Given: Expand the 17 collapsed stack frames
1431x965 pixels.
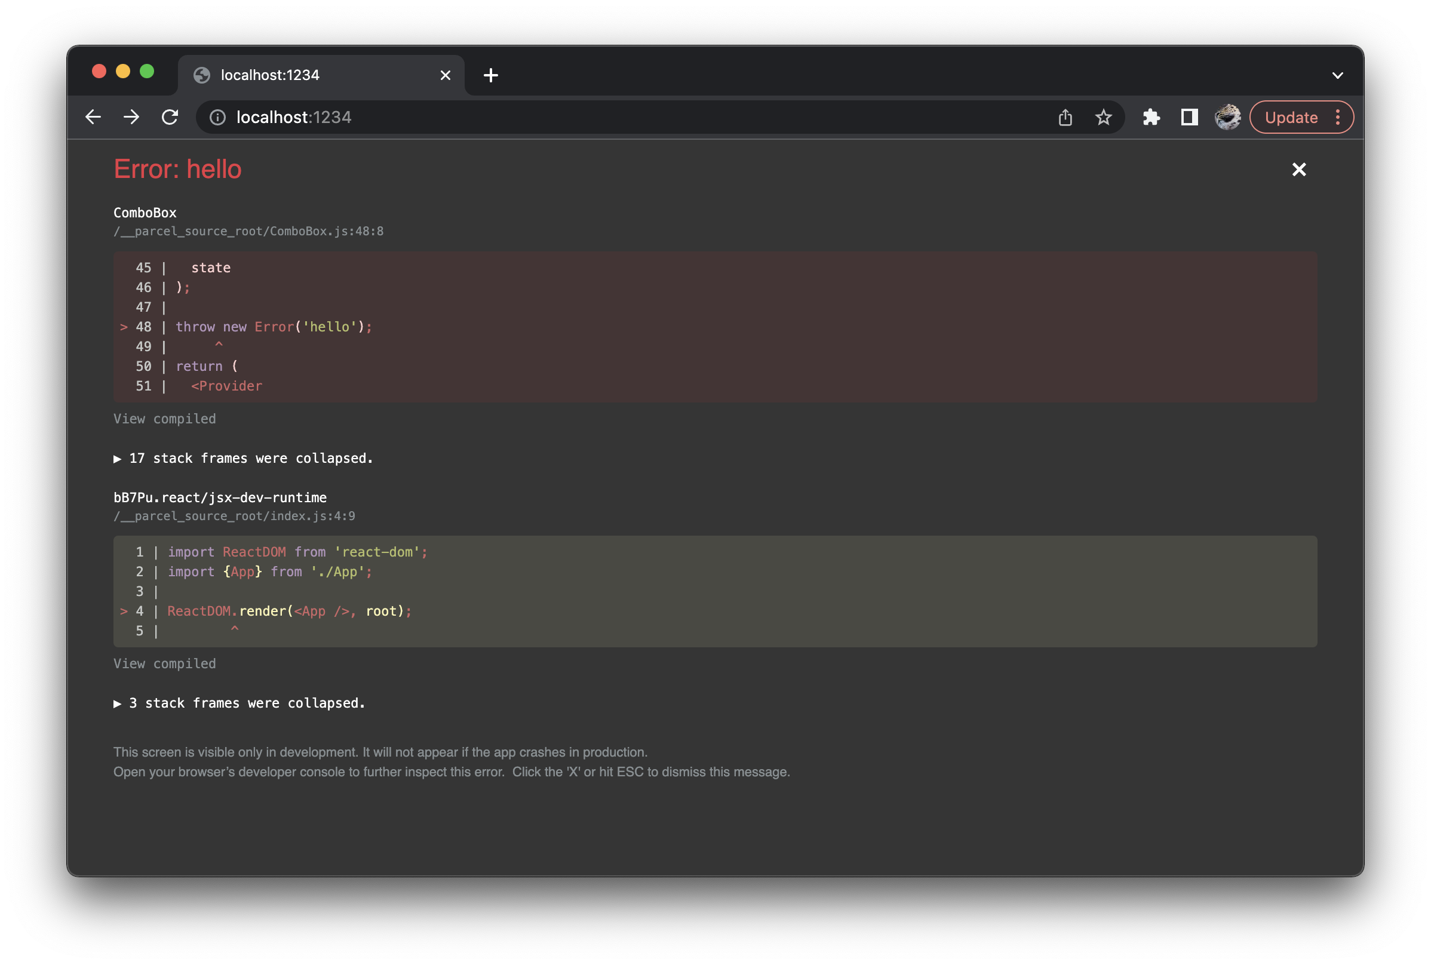Looking at the screenshot, I should (x=243, y=458).
